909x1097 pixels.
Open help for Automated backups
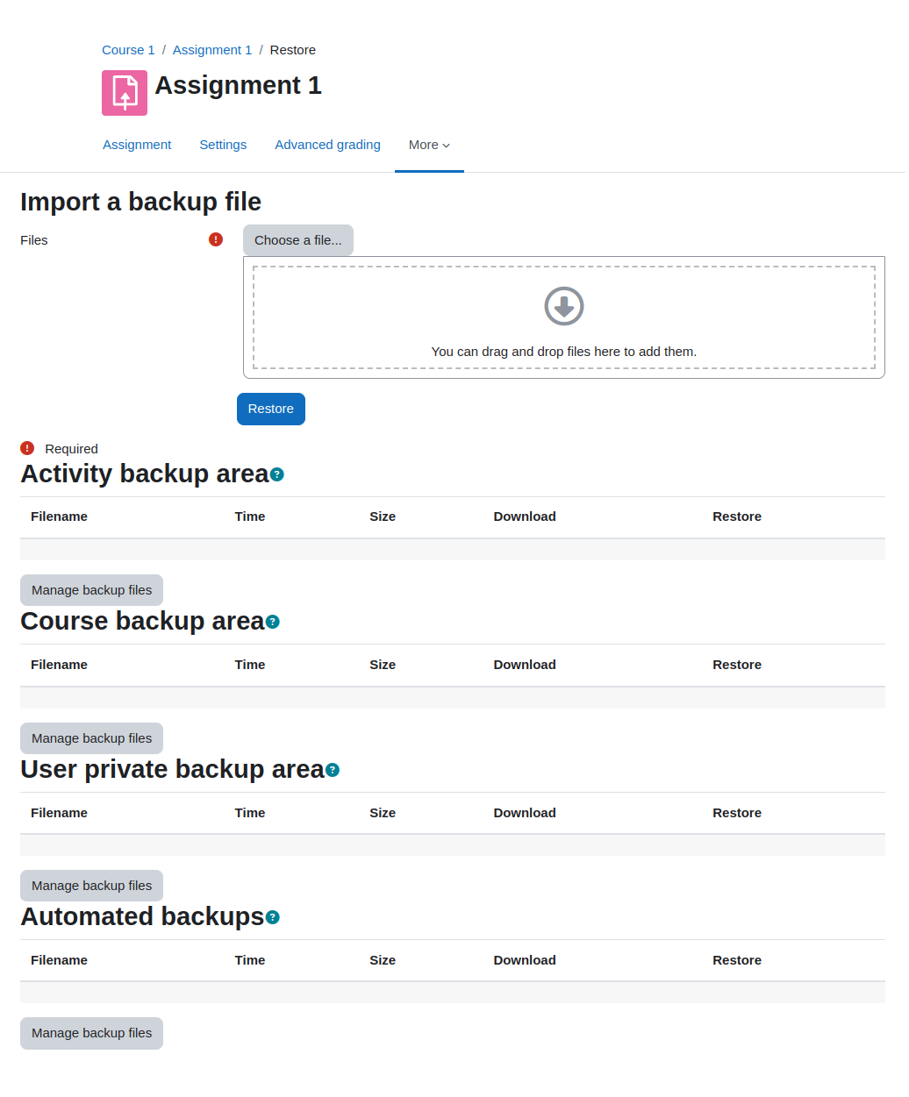(x=273, y=917)
